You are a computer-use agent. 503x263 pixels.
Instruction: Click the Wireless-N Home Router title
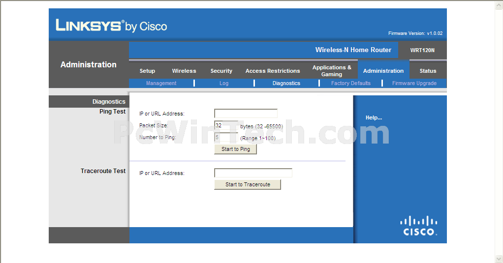(x=353, y=50)
